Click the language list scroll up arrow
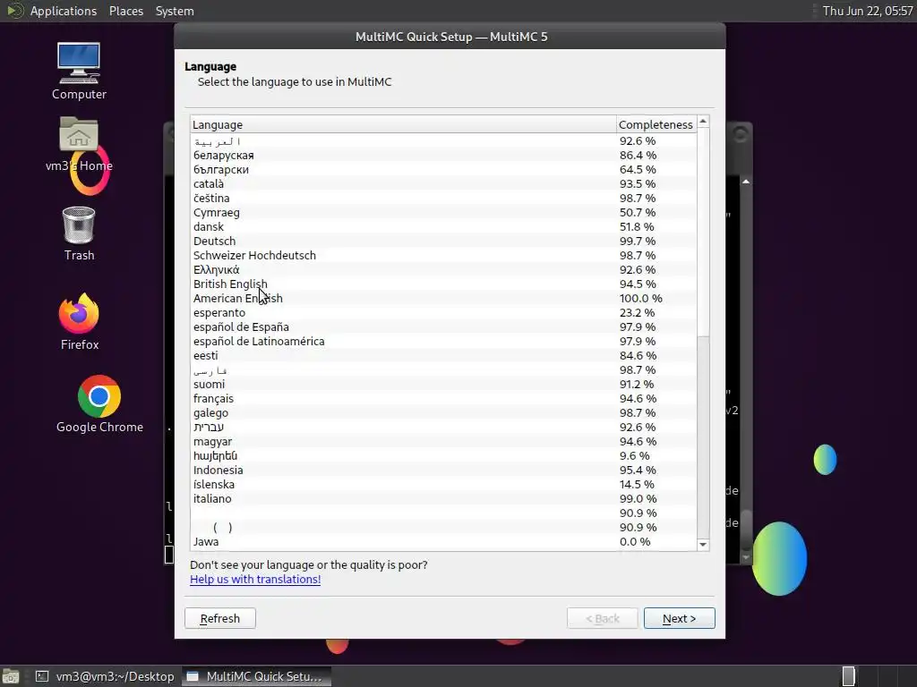The image size is (917, 687). pos(703,122)
